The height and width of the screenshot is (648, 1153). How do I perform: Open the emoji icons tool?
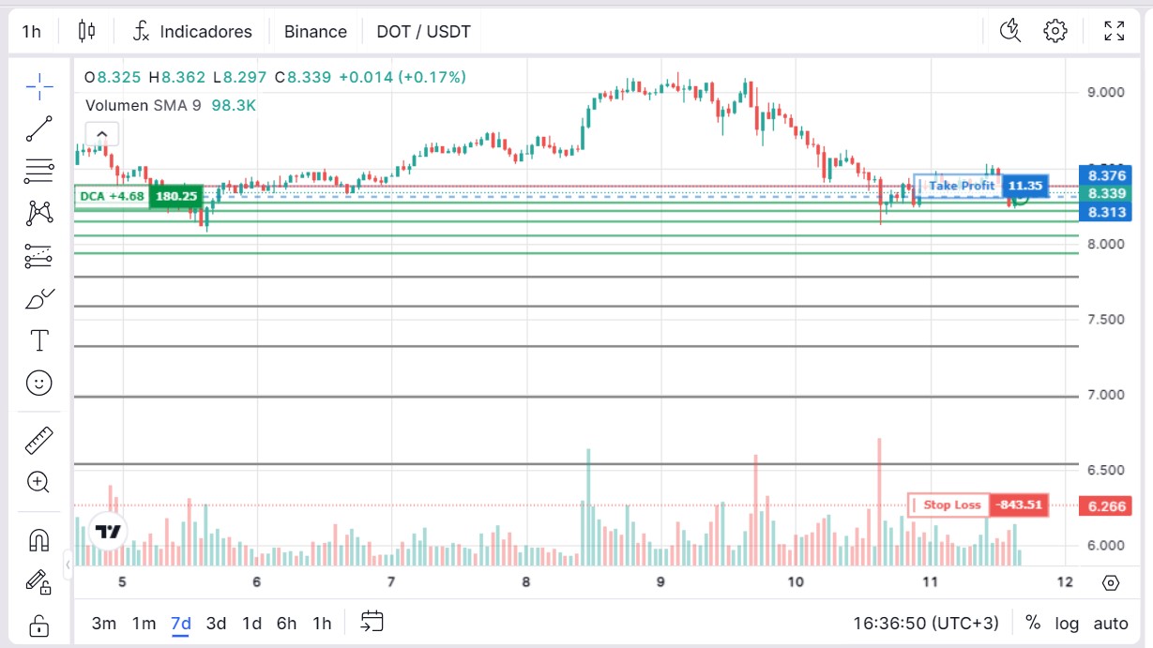click(39, 383)
